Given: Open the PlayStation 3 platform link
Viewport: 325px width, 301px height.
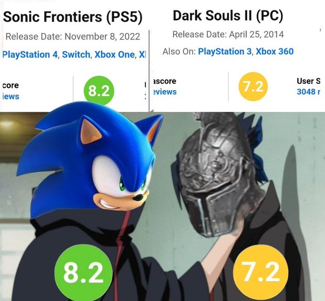Looking at the screenshot, I should pyautogui.click(x=225, y=52).
